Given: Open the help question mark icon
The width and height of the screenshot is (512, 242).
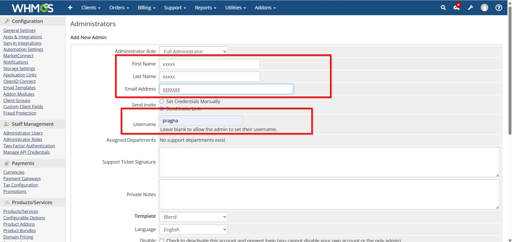Looking at the screenshot, I should [499, 8].
